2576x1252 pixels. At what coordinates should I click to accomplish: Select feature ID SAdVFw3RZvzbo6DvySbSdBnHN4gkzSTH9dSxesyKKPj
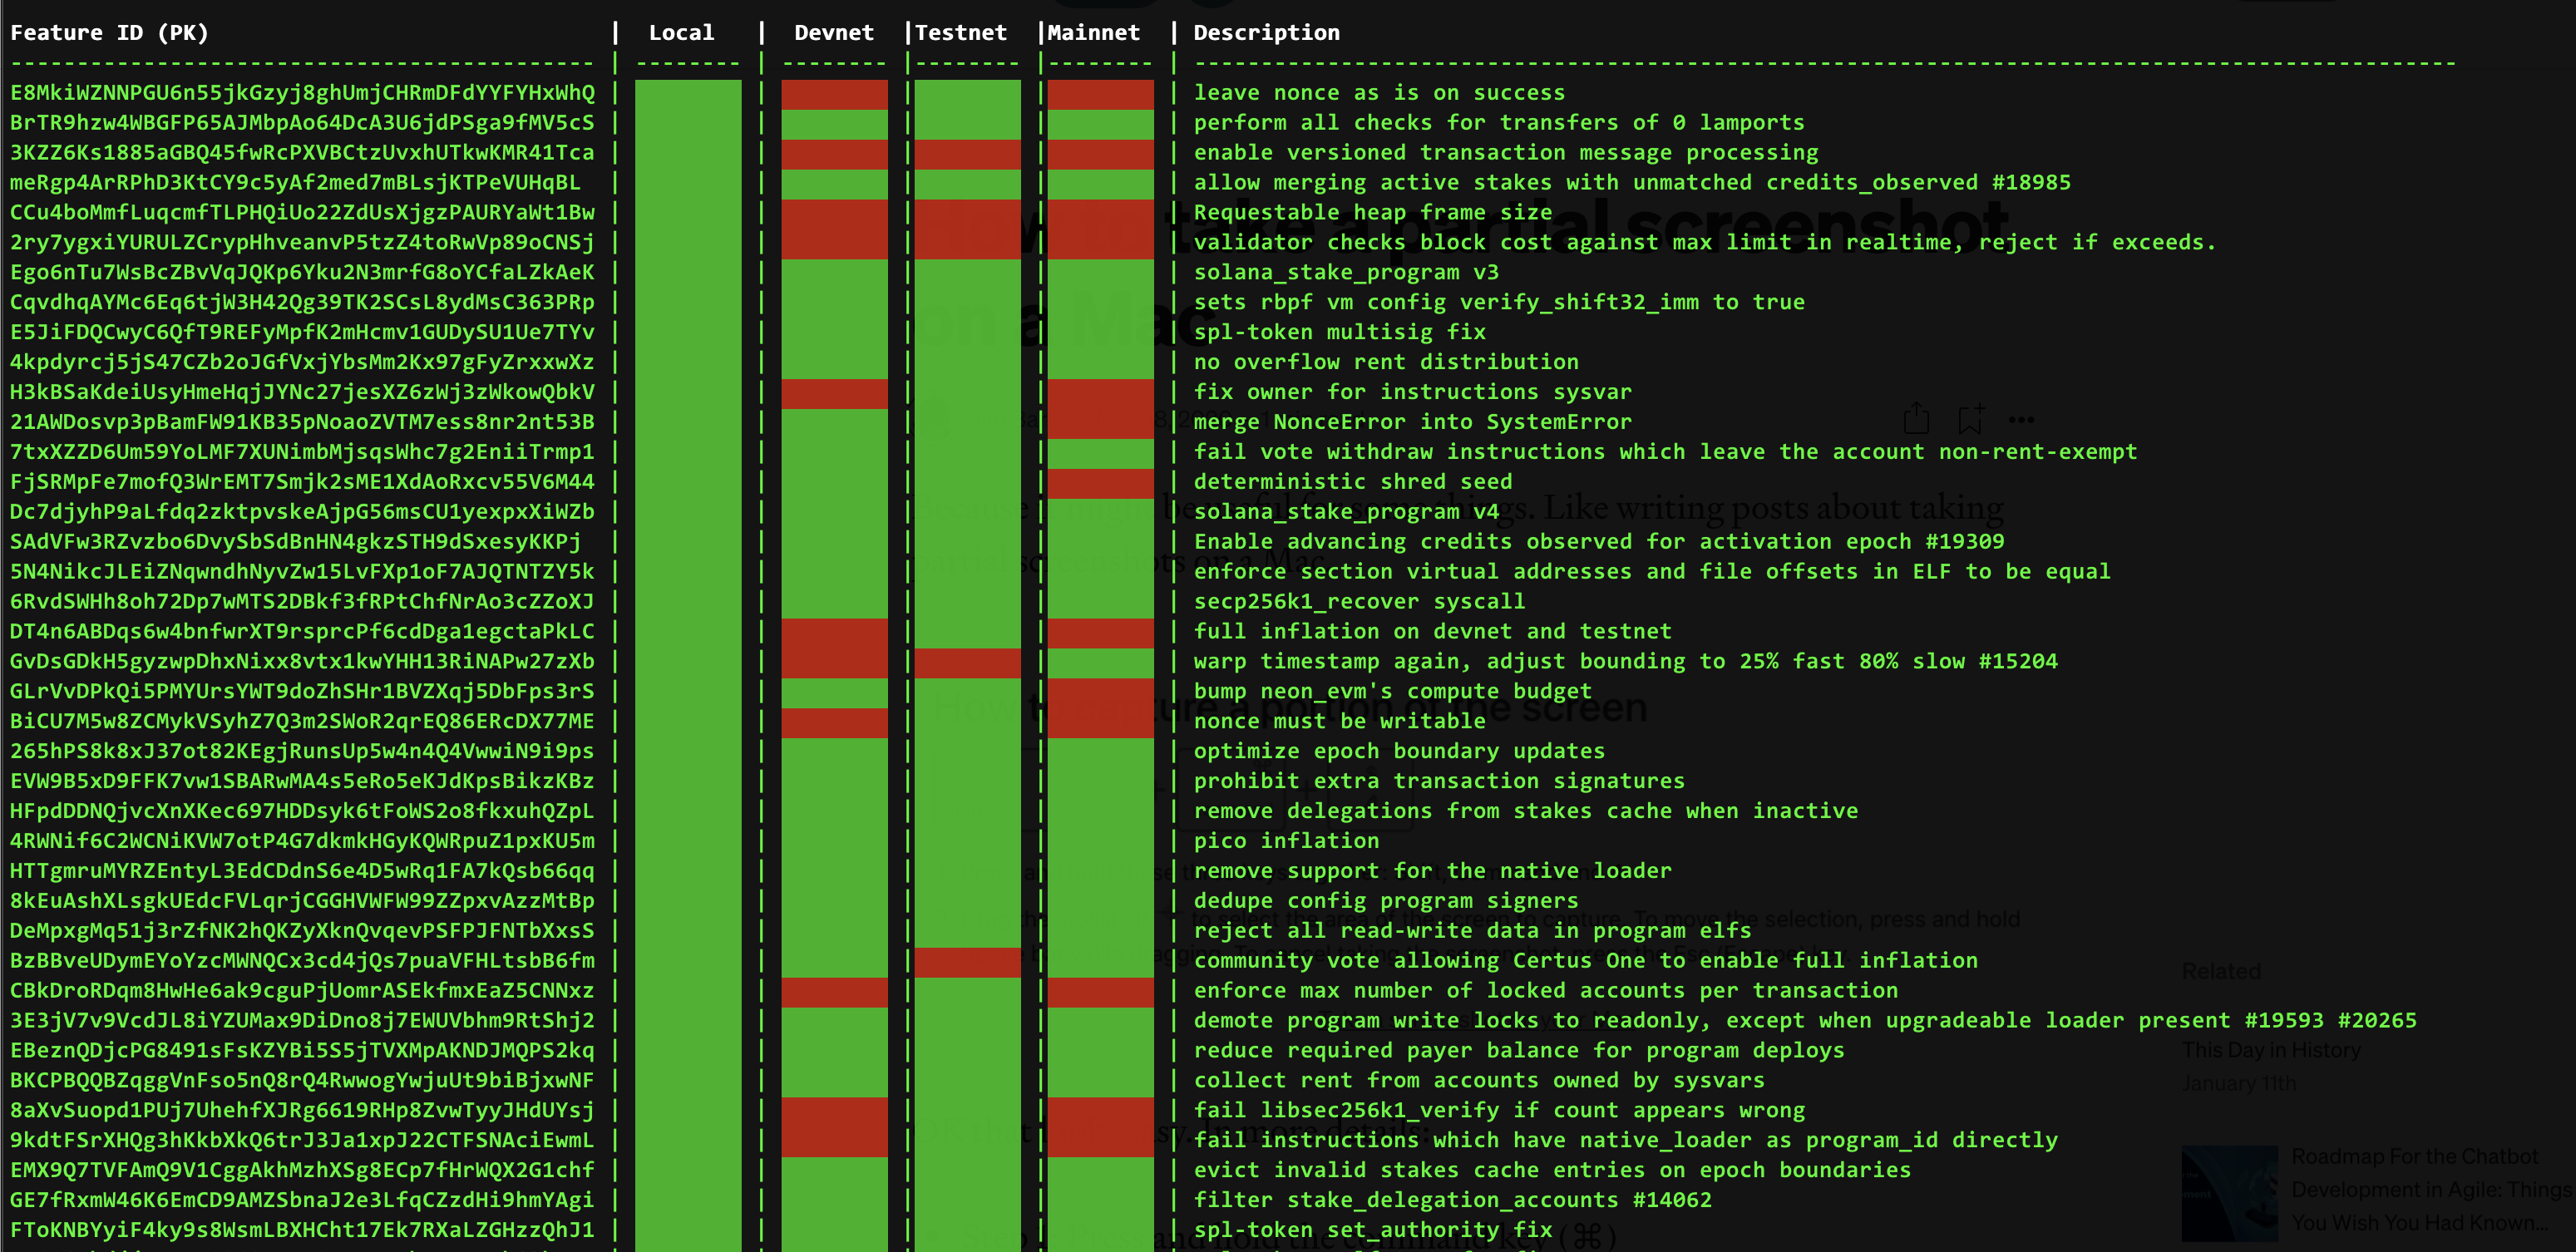click(295, 542)
